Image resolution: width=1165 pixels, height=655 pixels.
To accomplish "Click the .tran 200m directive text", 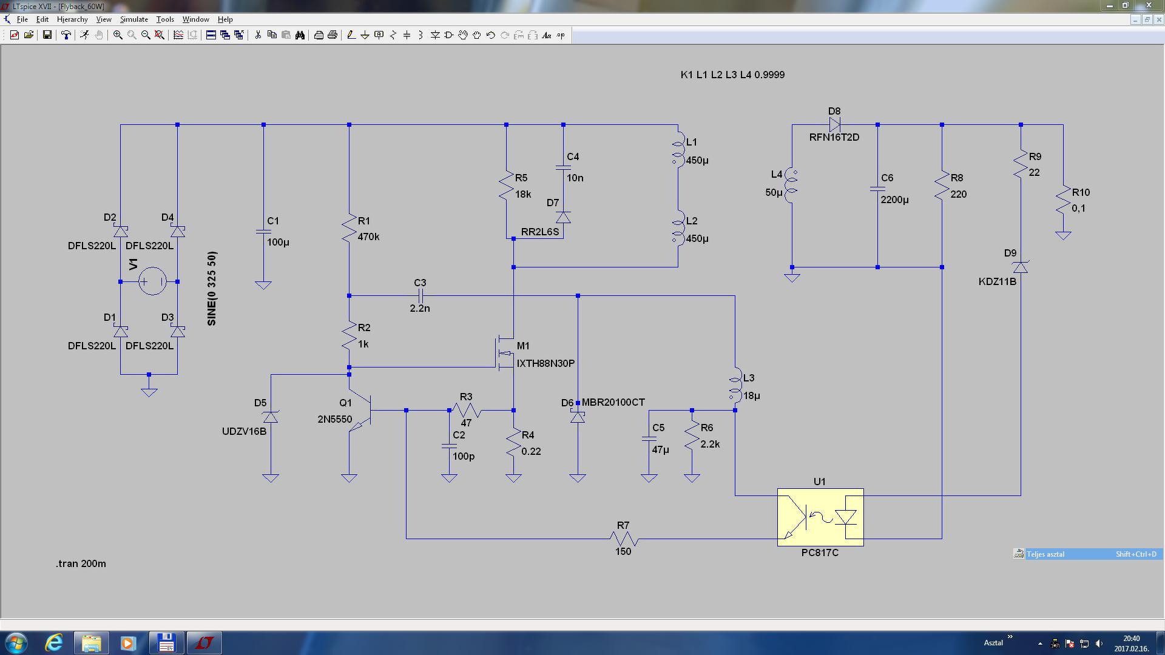I will 81,563.
